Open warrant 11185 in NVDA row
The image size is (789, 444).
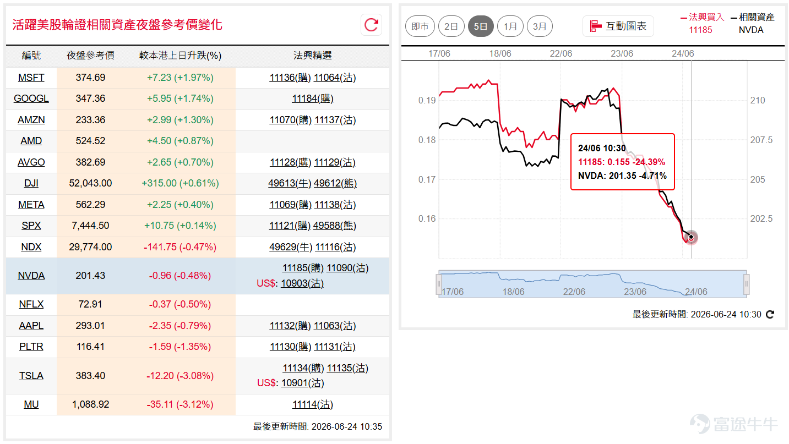coord(294,268)
